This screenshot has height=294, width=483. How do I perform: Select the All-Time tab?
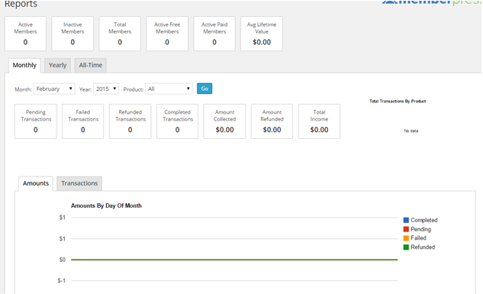tap(91, 66)
